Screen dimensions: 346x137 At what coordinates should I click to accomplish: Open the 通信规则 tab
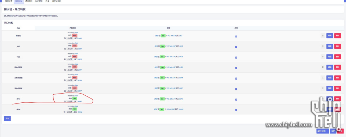tap(29, 1)
